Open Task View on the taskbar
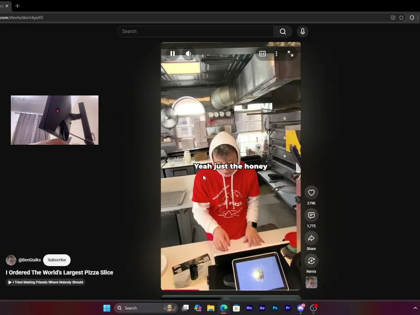 185,308
